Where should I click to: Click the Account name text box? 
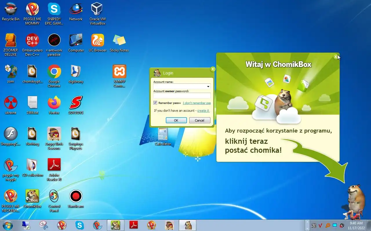(x=180, y=86)
